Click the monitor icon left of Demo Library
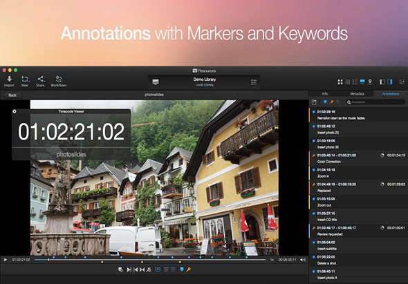This screenshot has width=408, height=284. (x=156, y=82)
